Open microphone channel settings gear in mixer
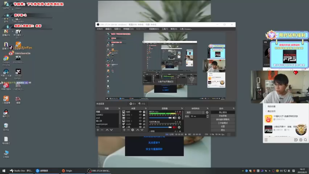The image size is (309, 174). pos(179,118)
